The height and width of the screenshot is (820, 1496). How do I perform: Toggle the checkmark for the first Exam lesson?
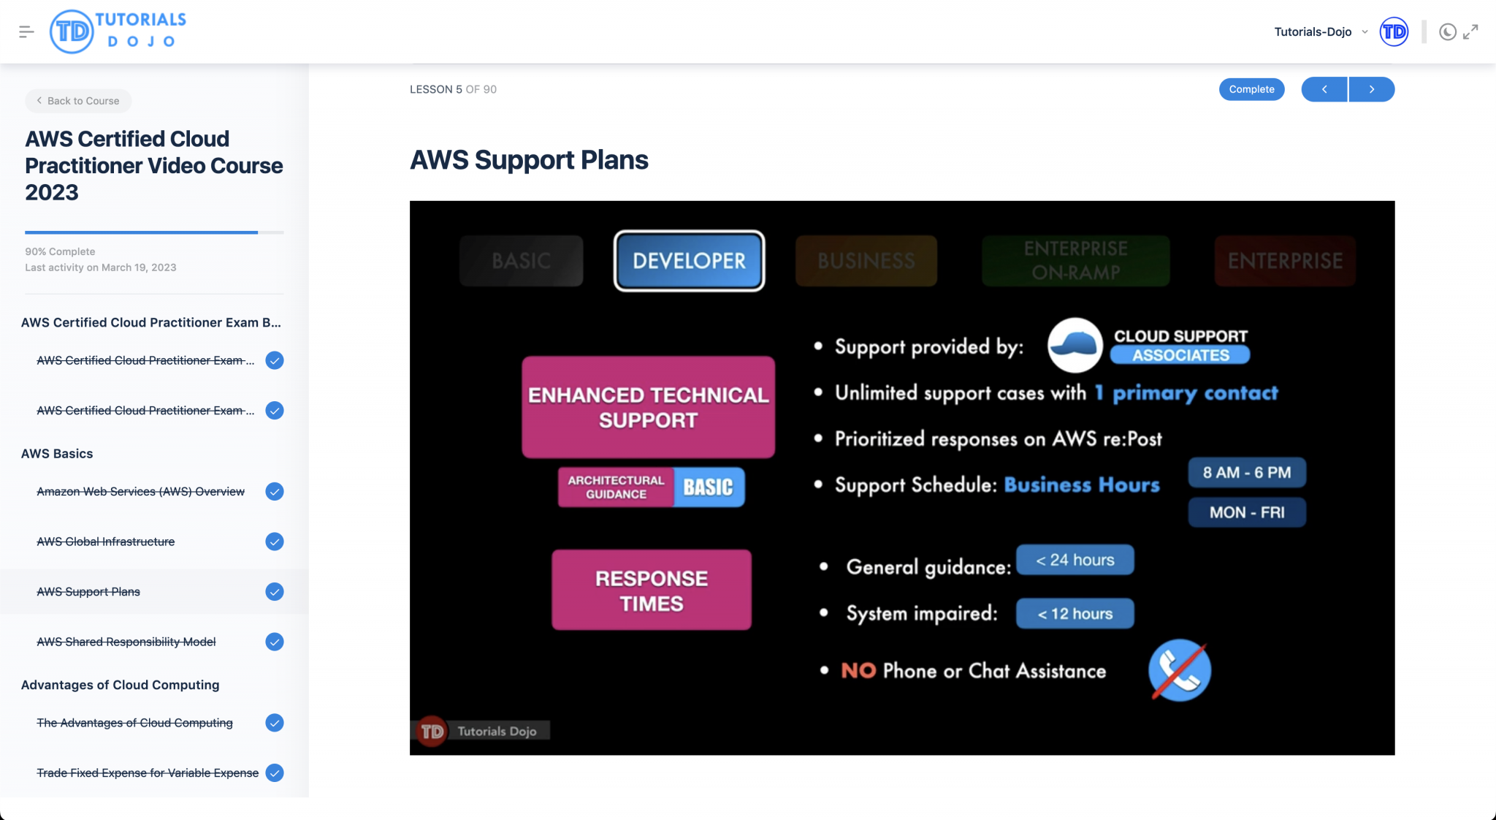coord(275,360)
